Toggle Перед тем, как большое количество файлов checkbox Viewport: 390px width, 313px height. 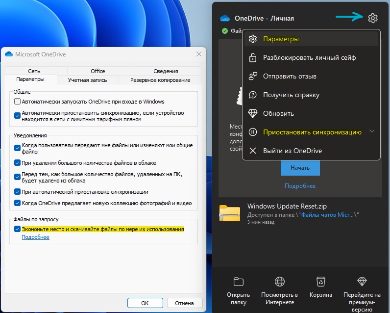[x=17, y=177]
